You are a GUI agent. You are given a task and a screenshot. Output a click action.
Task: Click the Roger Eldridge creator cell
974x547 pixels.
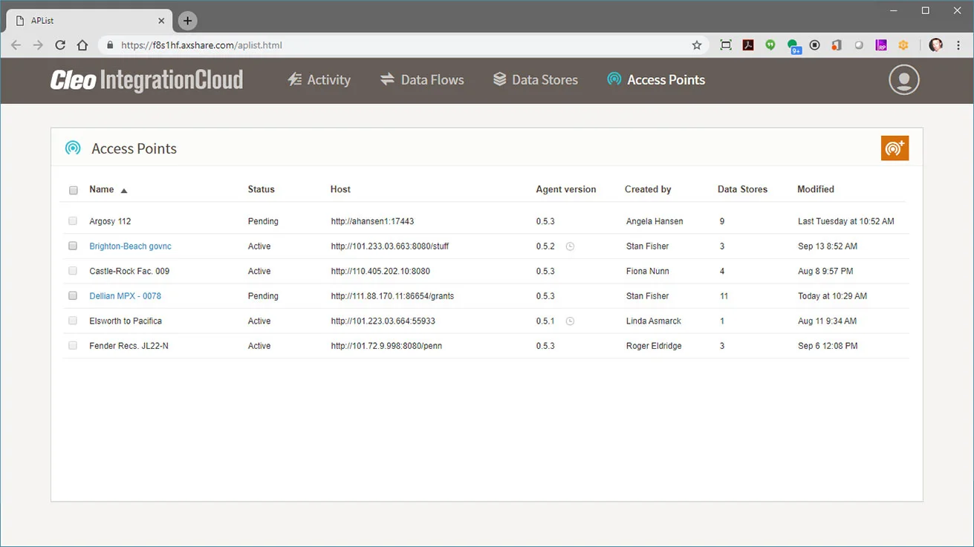point(654,346)
